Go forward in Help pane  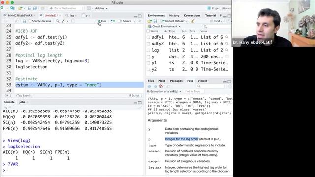click(155, 86)
